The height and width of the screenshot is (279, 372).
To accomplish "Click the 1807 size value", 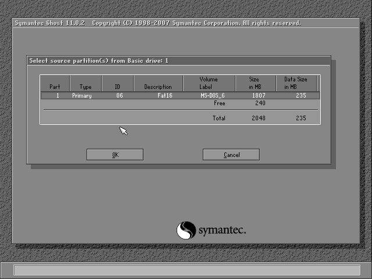I will (259, 95).
